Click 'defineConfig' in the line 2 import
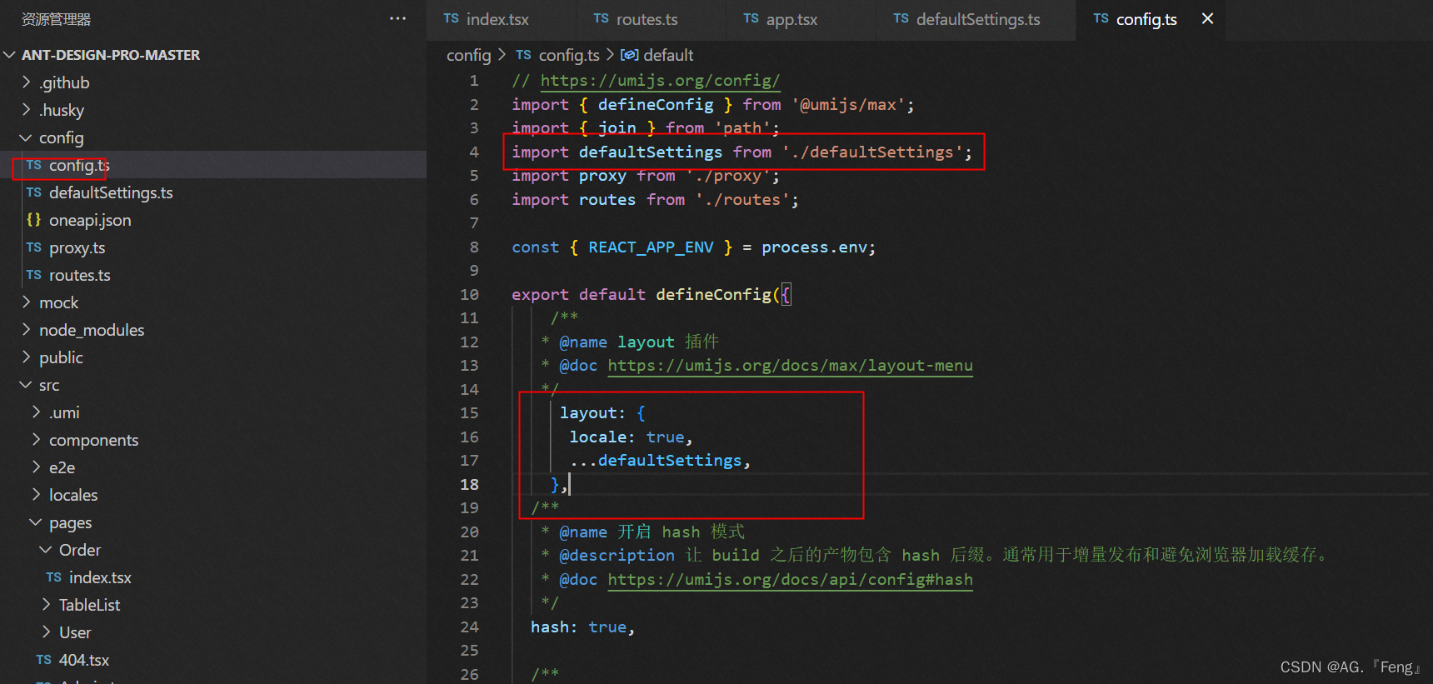The image size is (1433, 684). 656,105
